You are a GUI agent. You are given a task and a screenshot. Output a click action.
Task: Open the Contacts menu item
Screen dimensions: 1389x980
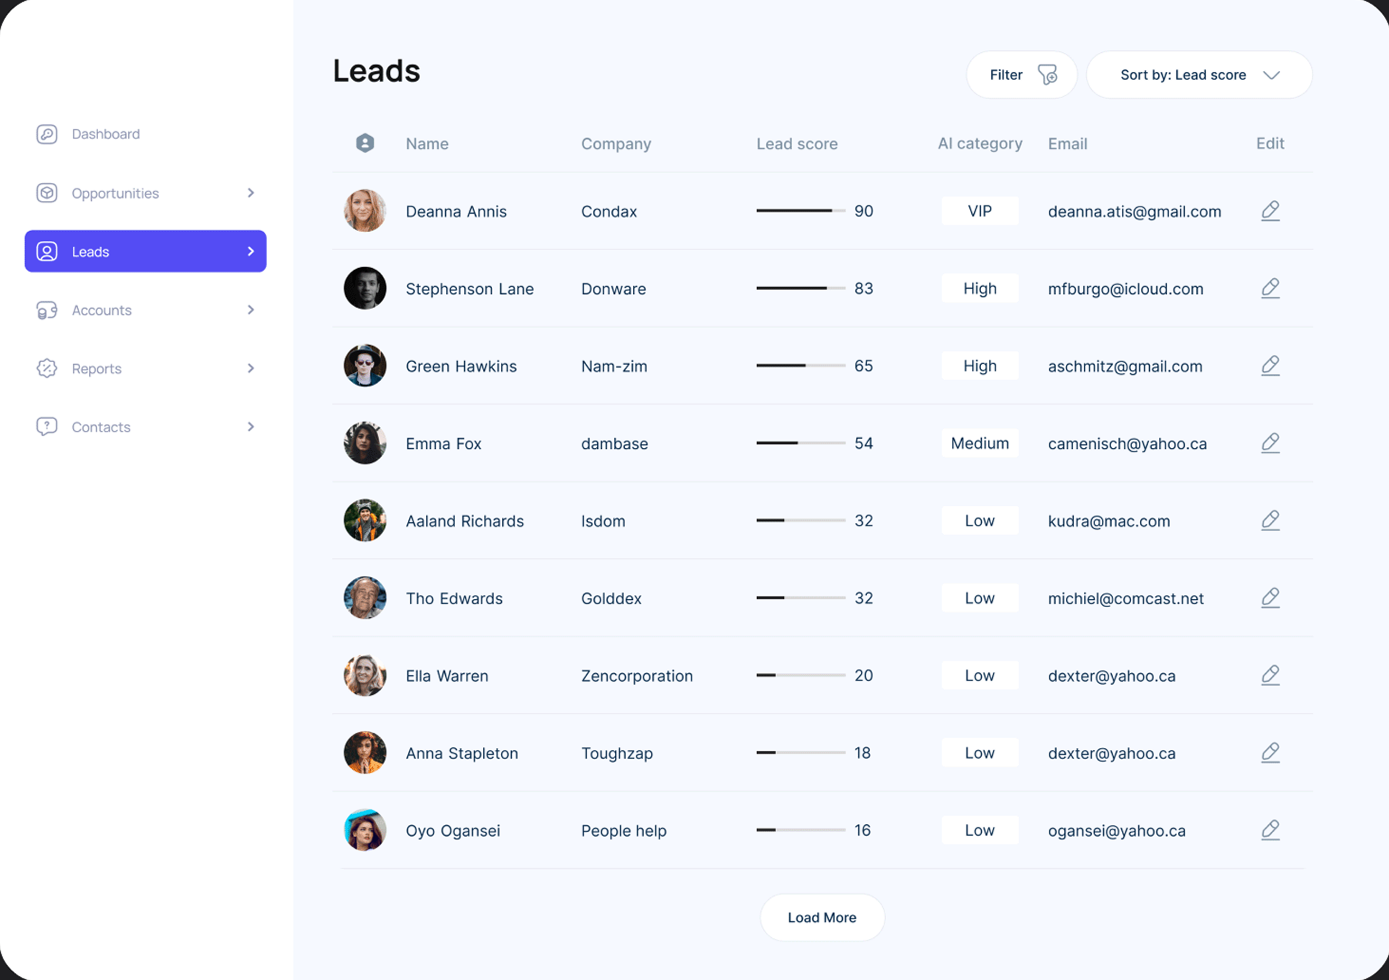pos(145,427)
